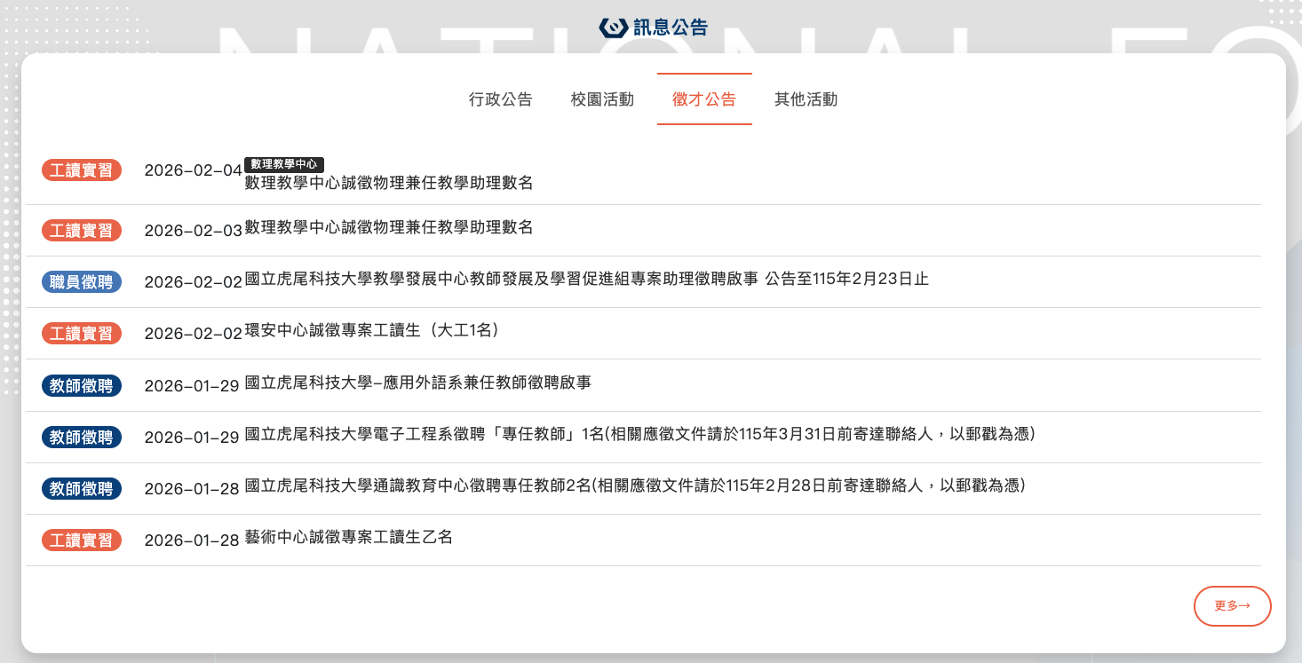Click the 數理教學中心 black tag label
The width and height of the screenshot is (1302, 663).
click(x=284, y=164)
